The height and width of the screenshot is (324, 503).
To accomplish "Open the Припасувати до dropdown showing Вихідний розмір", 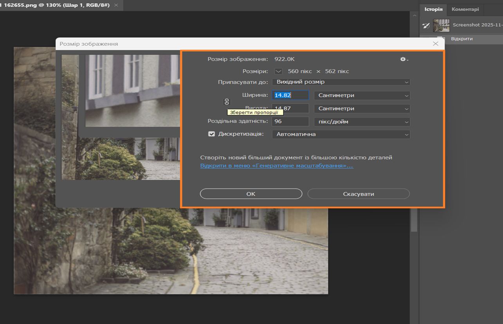I will 341,82.
